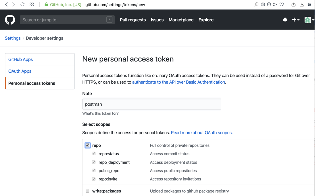Screen dimensions: 315x196
Task: Open the notifications bell
Action: (285, 20)
